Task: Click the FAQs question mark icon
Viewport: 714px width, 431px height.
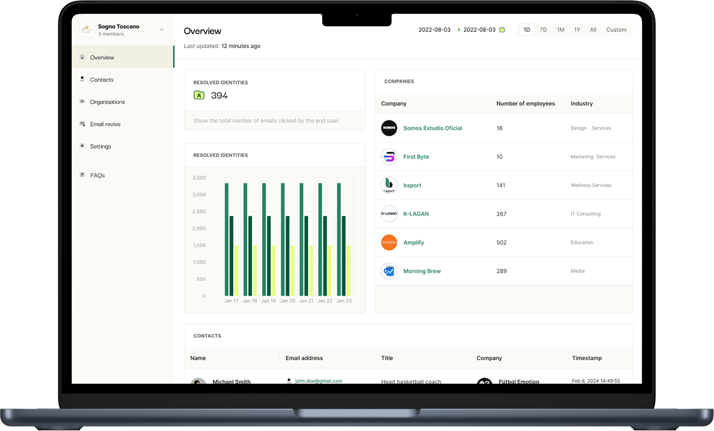Action: [x=82, y=175]
